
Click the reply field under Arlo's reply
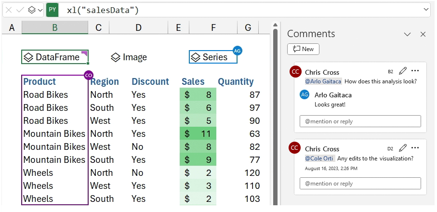click(360, 121)
